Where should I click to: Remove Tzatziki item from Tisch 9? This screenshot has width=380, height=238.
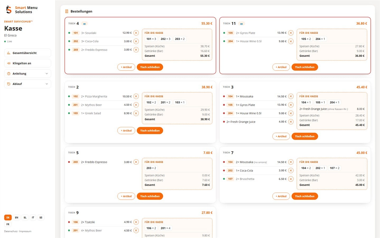(136, 222)
